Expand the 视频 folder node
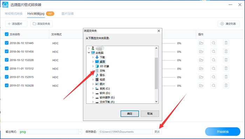The width and height of the screenshot is (245, 139). coord(93,79)
